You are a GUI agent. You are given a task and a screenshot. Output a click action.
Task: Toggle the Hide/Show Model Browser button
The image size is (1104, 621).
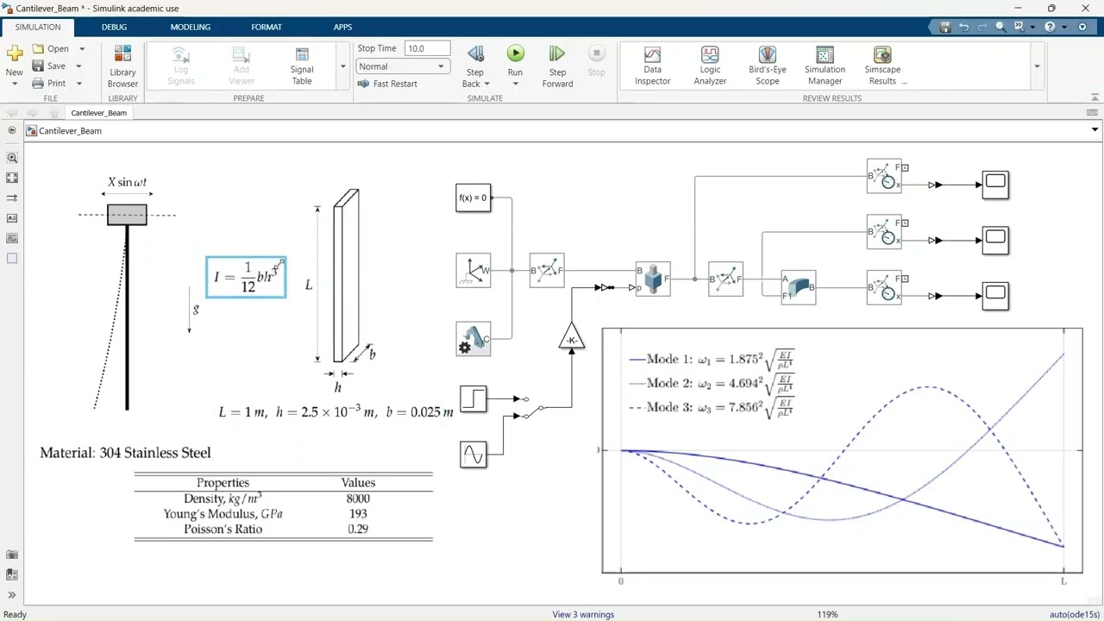[x=12, y=130]
